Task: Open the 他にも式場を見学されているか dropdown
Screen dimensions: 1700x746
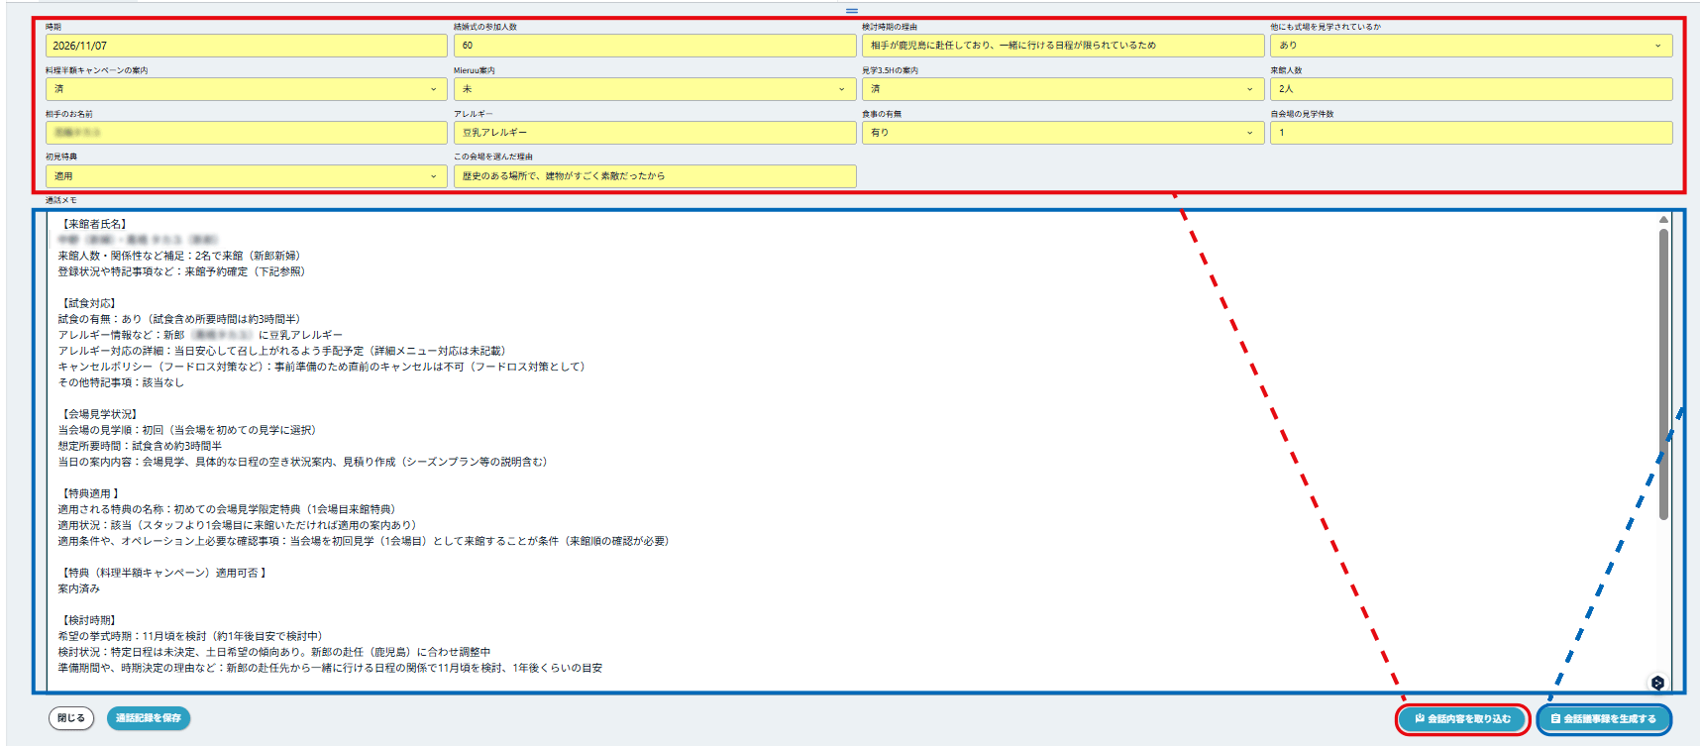Action: tap(1470, 46)
